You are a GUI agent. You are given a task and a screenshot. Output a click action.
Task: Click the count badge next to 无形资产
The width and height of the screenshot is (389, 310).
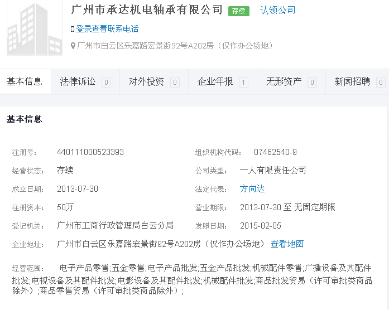coord(312,83)
